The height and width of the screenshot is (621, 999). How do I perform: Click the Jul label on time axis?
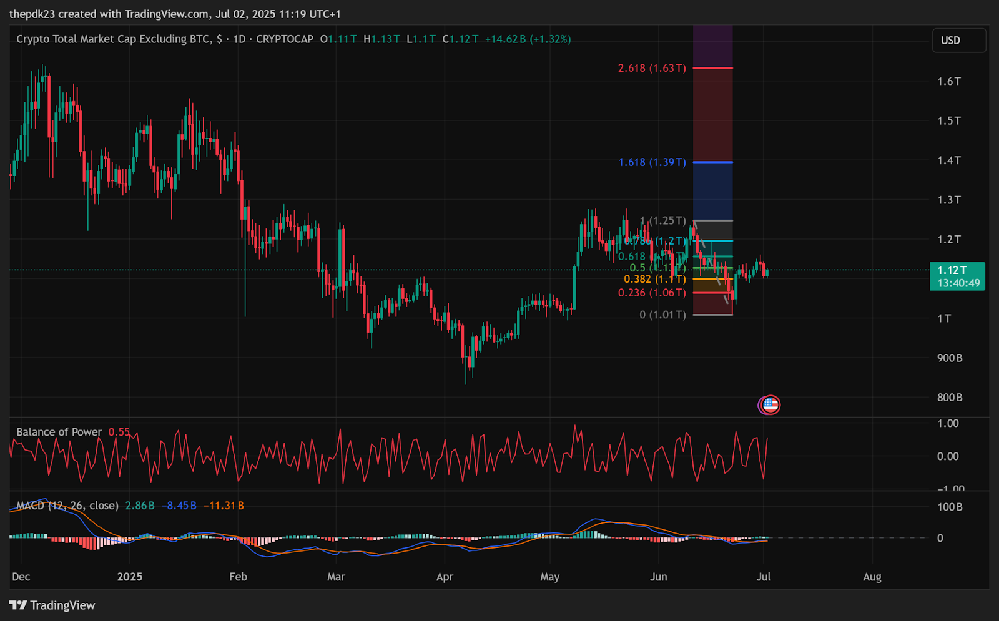[x=764, y=577]
